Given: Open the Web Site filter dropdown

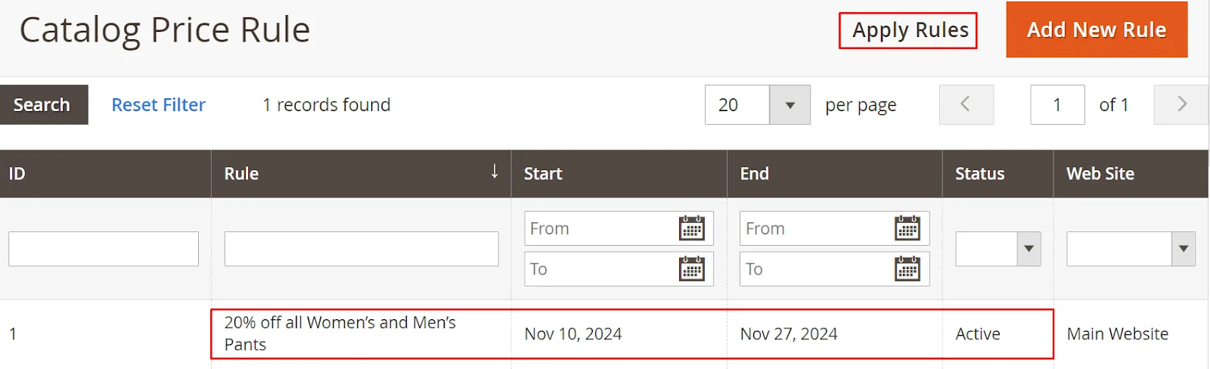Looking at the screenshot, I should 1130,249.
